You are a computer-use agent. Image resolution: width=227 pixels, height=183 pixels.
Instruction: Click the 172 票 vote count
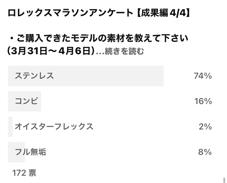click(24, 173)
